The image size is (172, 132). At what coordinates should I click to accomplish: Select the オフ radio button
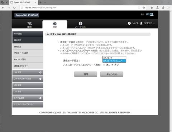pyautogui.click(x=112, y=65)
